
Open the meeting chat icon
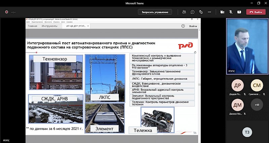click(193, 12)
